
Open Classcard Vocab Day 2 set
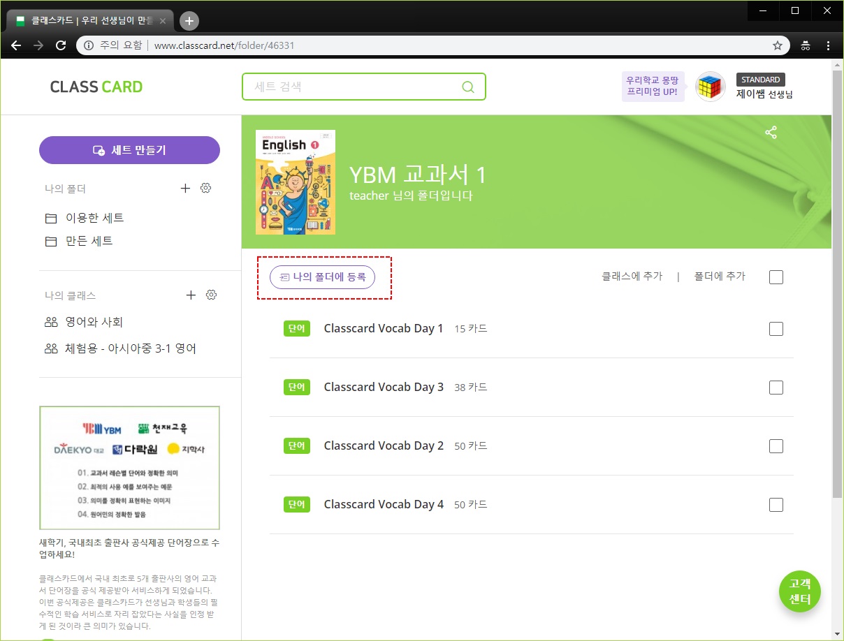[384, 445]
